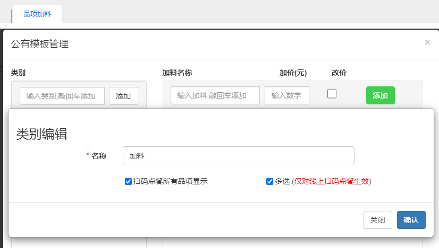Switch to the 品项加料 tab
Image resolution: width=439 pixels, height=248 pixels.
pyautogui.click(x=37, y=14)
